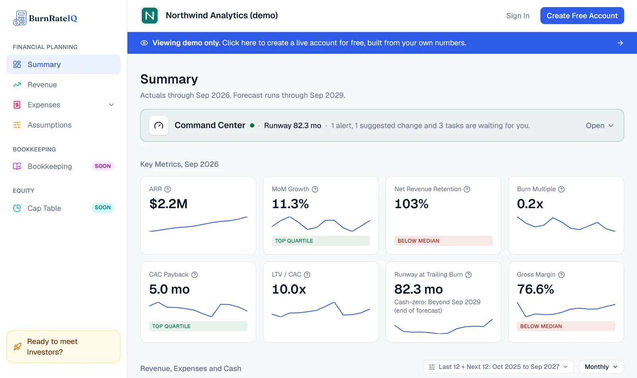Click the eye icon in demo banner
The image size is (637, 378).
(x=144, y=43)
